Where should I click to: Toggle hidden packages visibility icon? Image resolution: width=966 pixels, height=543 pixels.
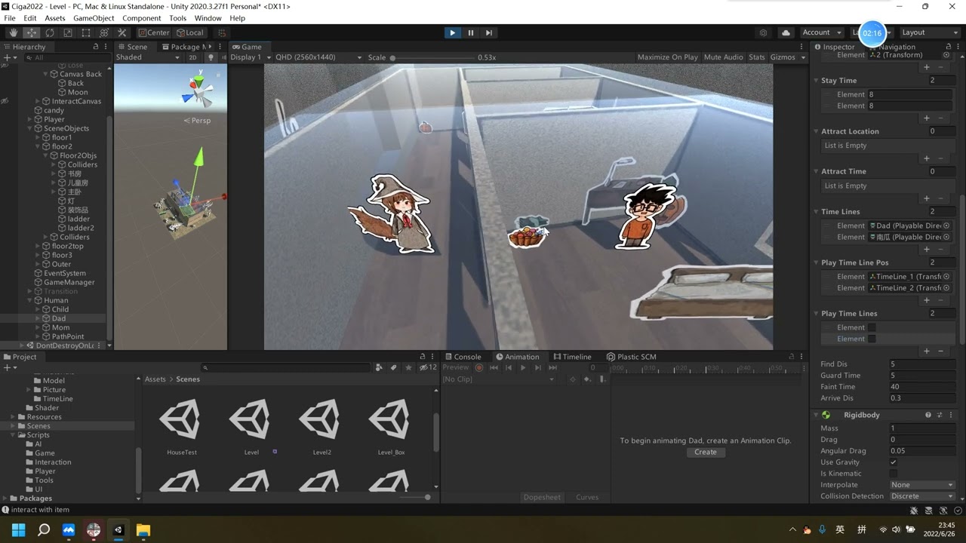point(428,367)
